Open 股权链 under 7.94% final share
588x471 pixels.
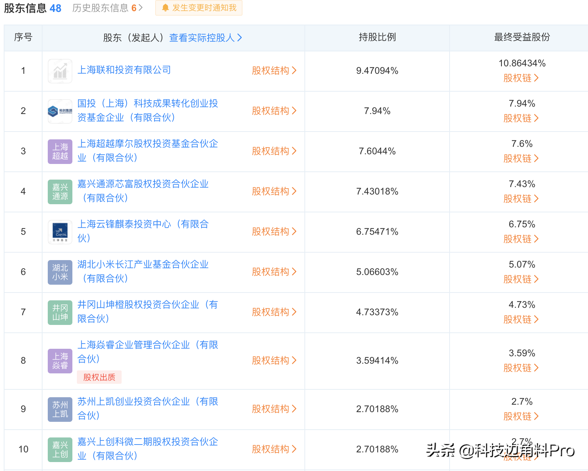tap(521, 118)
